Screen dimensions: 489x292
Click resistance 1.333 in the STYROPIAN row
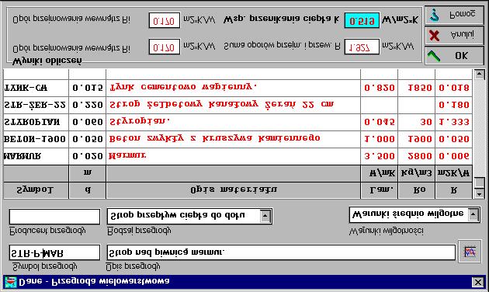[x=454, y=122]
